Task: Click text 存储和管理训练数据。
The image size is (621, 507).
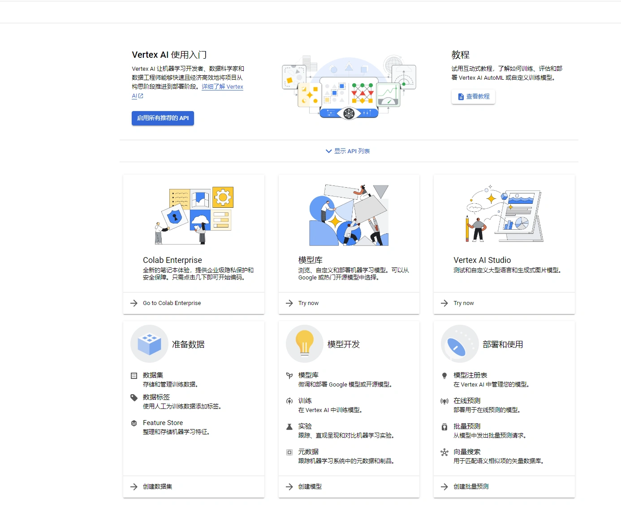Action: [171, 385]
